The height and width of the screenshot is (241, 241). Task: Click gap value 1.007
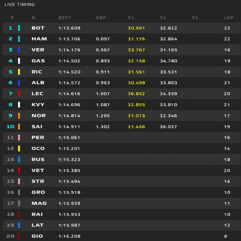[x=103, y=94]
